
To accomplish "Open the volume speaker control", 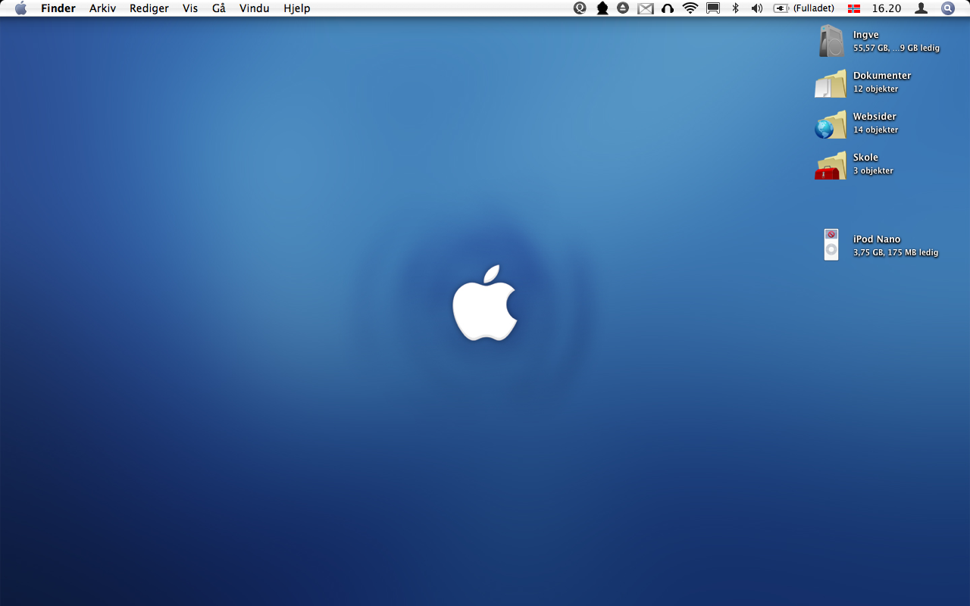I will click(x=756, y=8).
